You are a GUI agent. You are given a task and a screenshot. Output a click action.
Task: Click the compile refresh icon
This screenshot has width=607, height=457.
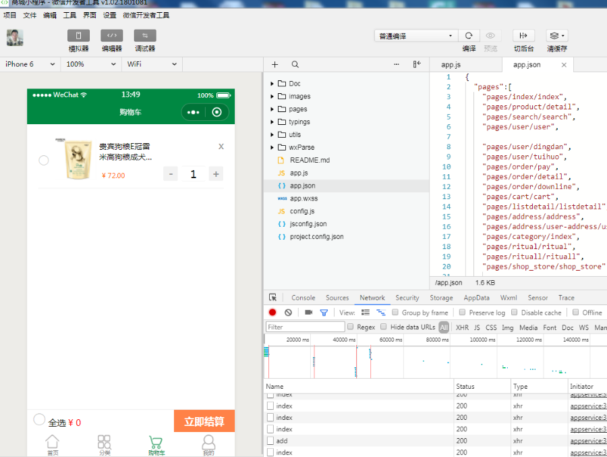click(x=469, y=36)
